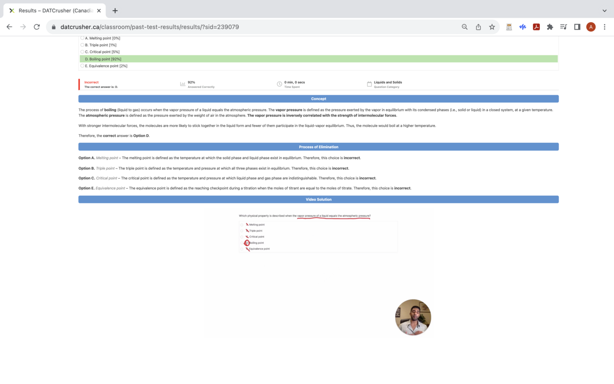Screen dimensions: 614x384
Task: Click the calendar Question Category icon
Action: tap(369, 84)
